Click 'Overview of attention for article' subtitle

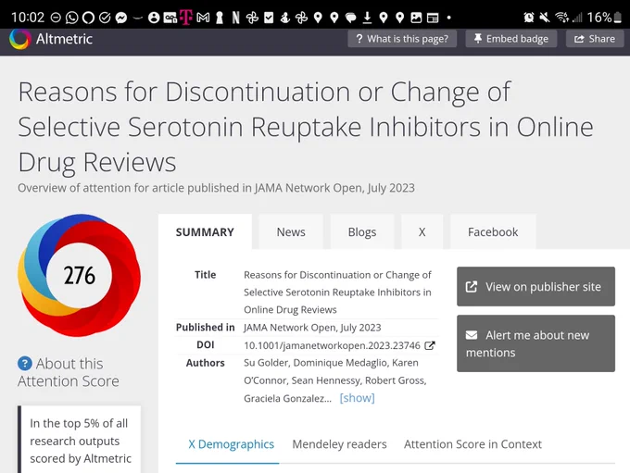pos(216,188)
